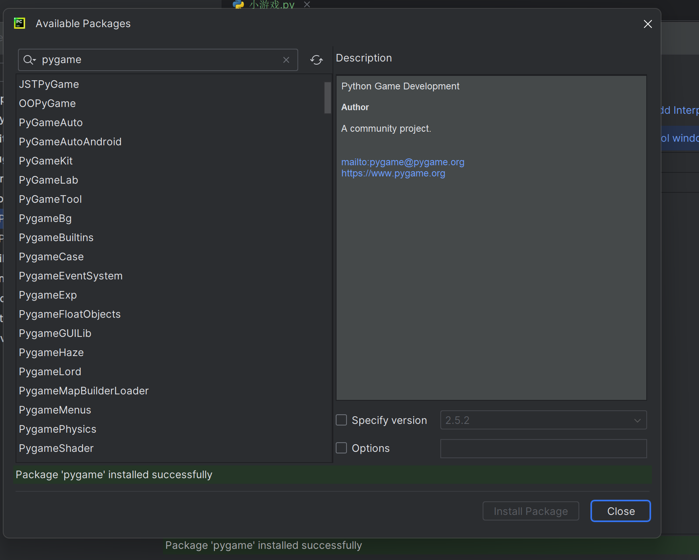Click the Install Package button

[x=531, y=511]
